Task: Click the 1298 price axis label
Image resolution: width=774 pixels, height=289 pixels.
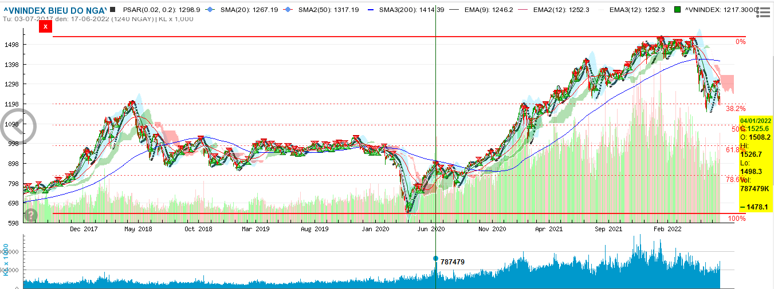Action: coord(11,85)
